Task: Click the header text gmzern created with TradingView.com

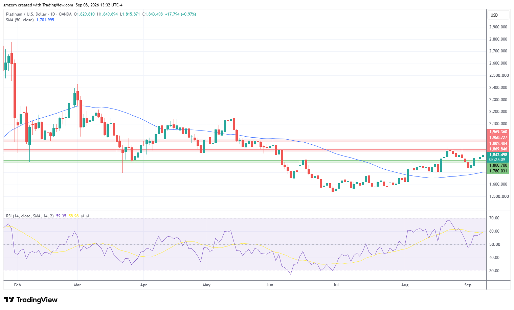Action: [x=39, y=5]
